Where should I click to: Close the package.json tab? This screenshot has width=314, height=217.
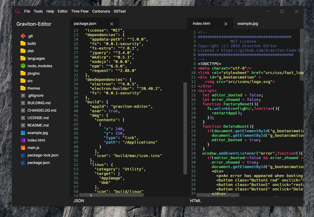(112, 24)
